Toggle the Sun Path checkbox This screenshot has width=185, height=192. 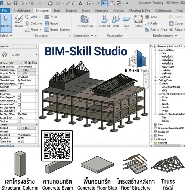(19, 87)
